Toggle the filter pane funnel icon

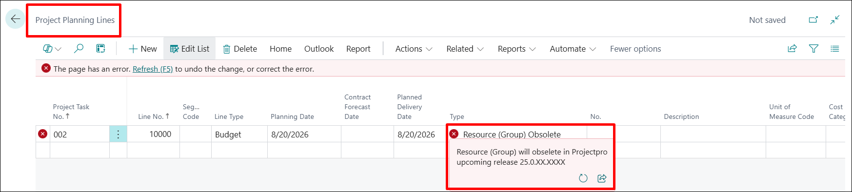(x=813, y=48)
